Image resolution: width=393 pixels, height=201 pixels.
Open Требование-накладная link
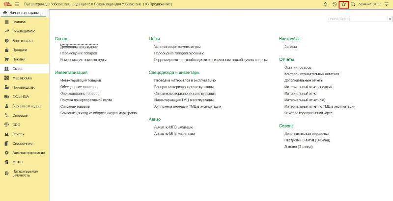point(80,47)
